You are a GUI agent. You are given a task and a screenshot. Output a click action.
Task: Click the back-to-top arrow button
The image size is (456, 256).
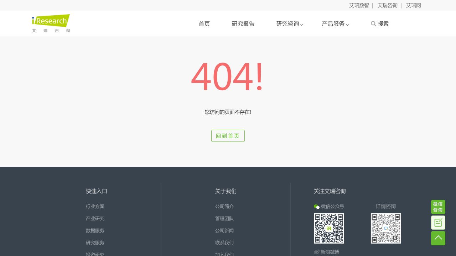coord(438,238)
